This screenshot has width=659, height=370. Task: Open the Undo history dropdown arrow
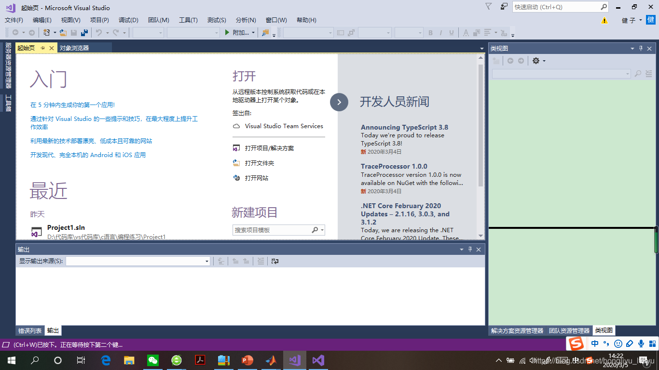point(107,33)
